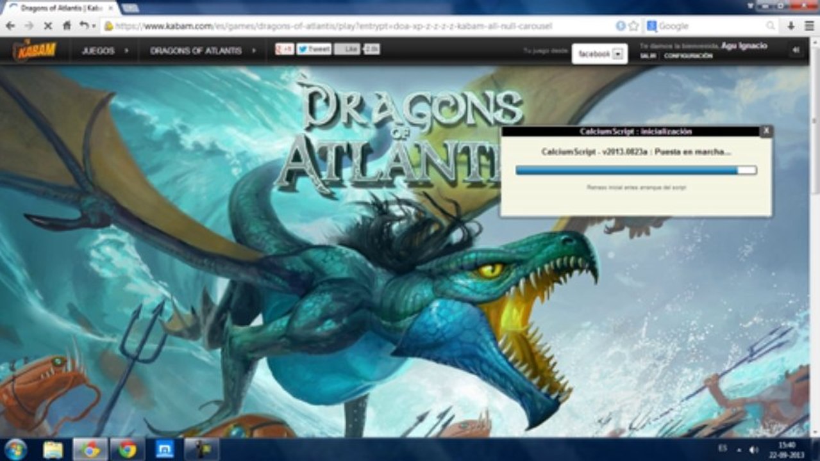The image size is (820, 461).
Task: Close the Dragons of Atlantis tab
Action: [110, 8]
